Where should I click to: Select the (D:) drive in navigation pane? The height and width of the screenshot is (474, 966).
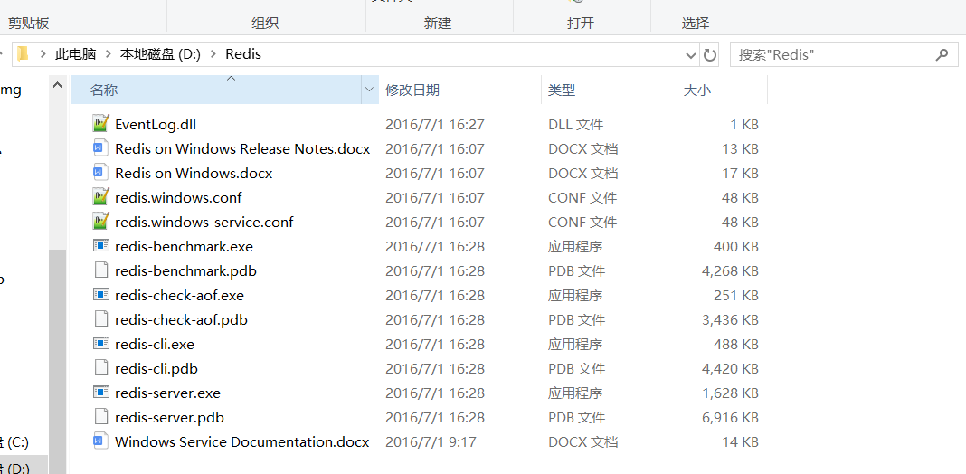click(14, 468)
